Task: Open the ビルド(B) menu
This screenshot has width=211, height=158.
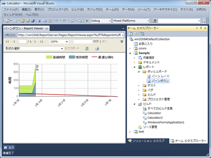Action: pos(78,9)
